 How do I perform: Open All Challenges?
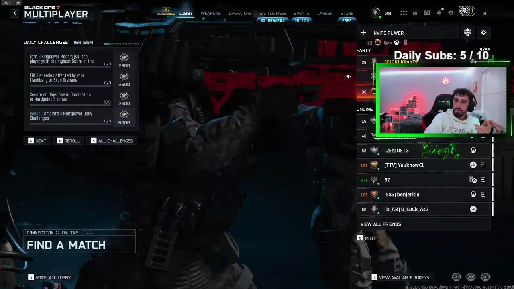tap(112, 141)
